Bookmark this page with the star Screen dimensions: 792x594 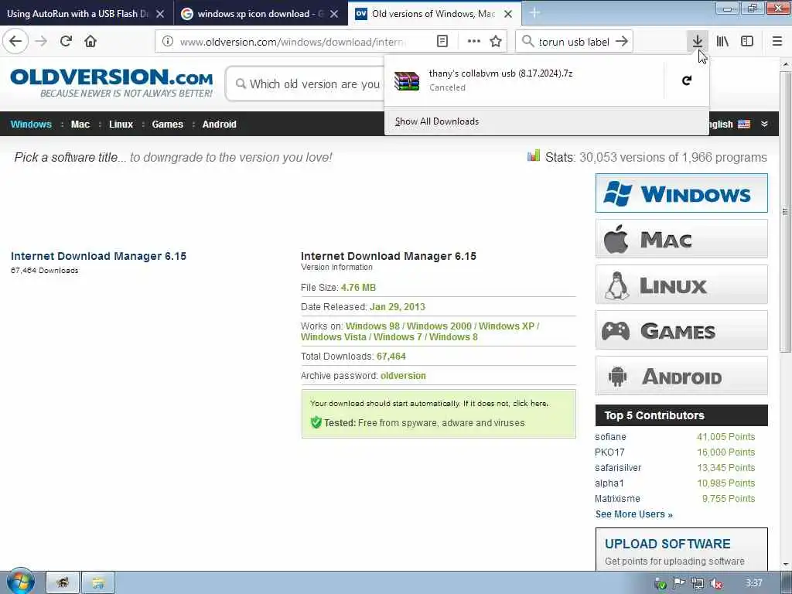tap(496, 42)
